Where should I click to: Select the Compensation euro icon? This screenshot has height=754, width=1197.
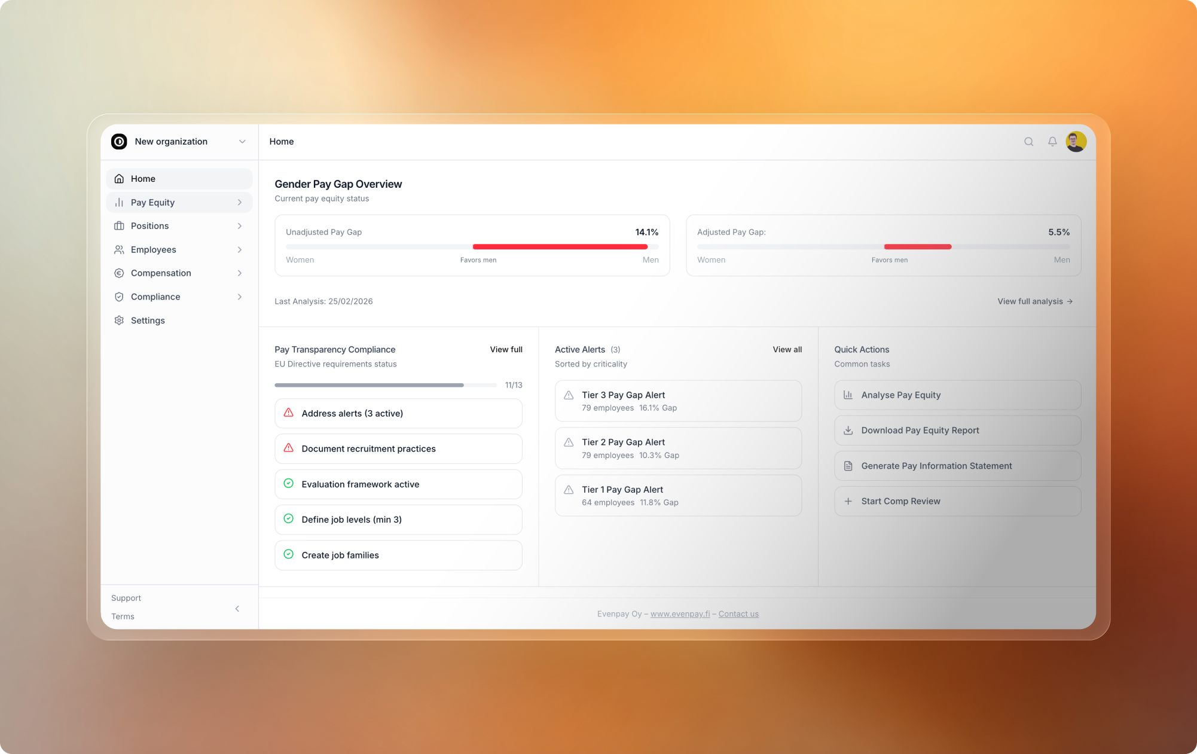point(119,273)
